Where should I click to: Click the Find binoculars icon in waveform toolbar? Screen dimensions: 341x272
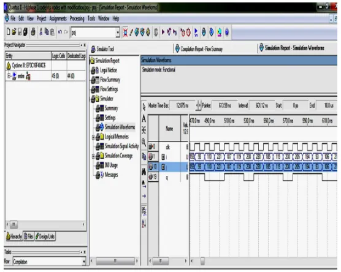coord(144,172)
